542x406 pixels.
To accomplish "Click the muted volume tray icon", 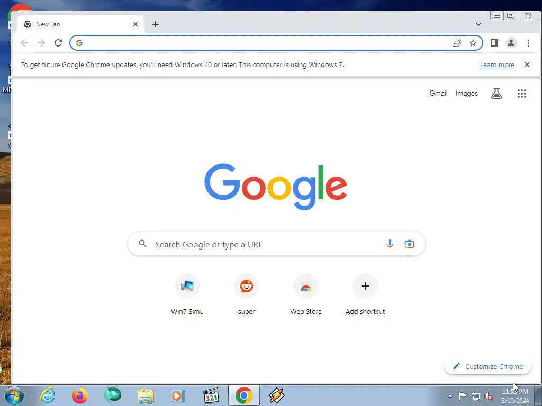I will click(489, 396).
